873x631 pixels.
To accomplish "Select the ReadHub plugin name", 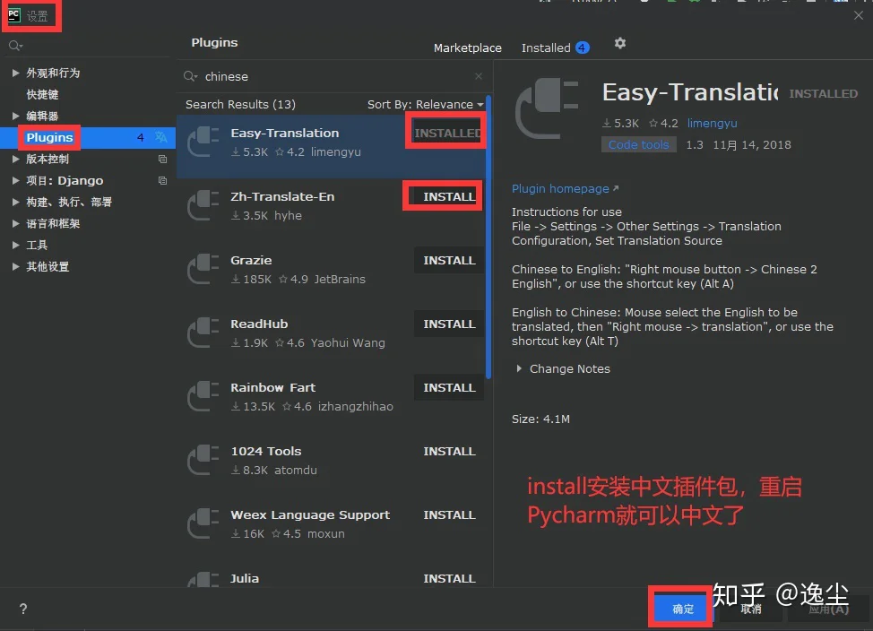I will [259, 324].
